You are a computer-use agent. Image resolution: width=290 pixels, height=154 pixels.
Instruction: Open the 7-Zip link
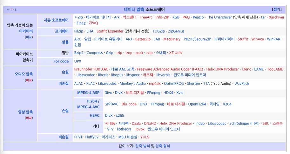(x=78, y=17)
